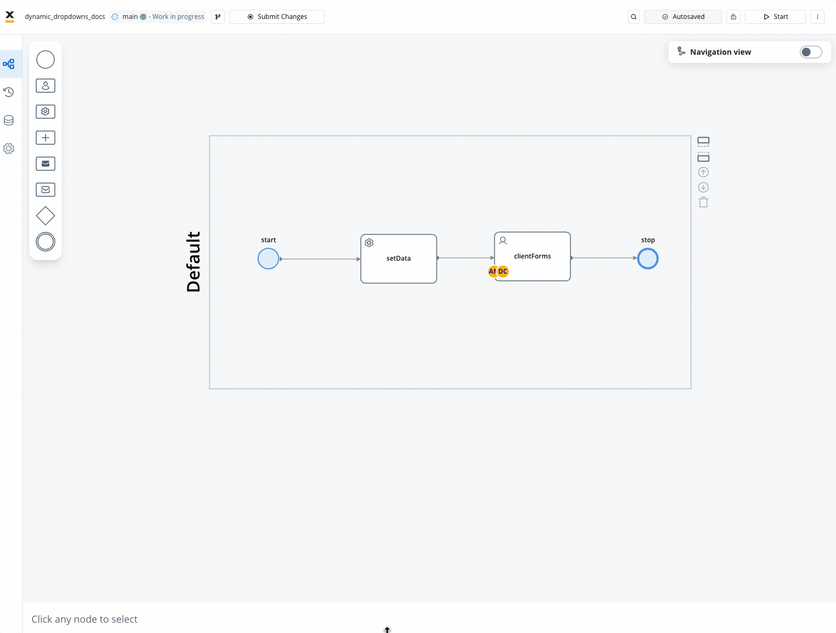Image resolution: width=836 pixels, height=633 pixels.
Task: Click the AI orange badge on clientForms
Action: [x=492, y=272]
